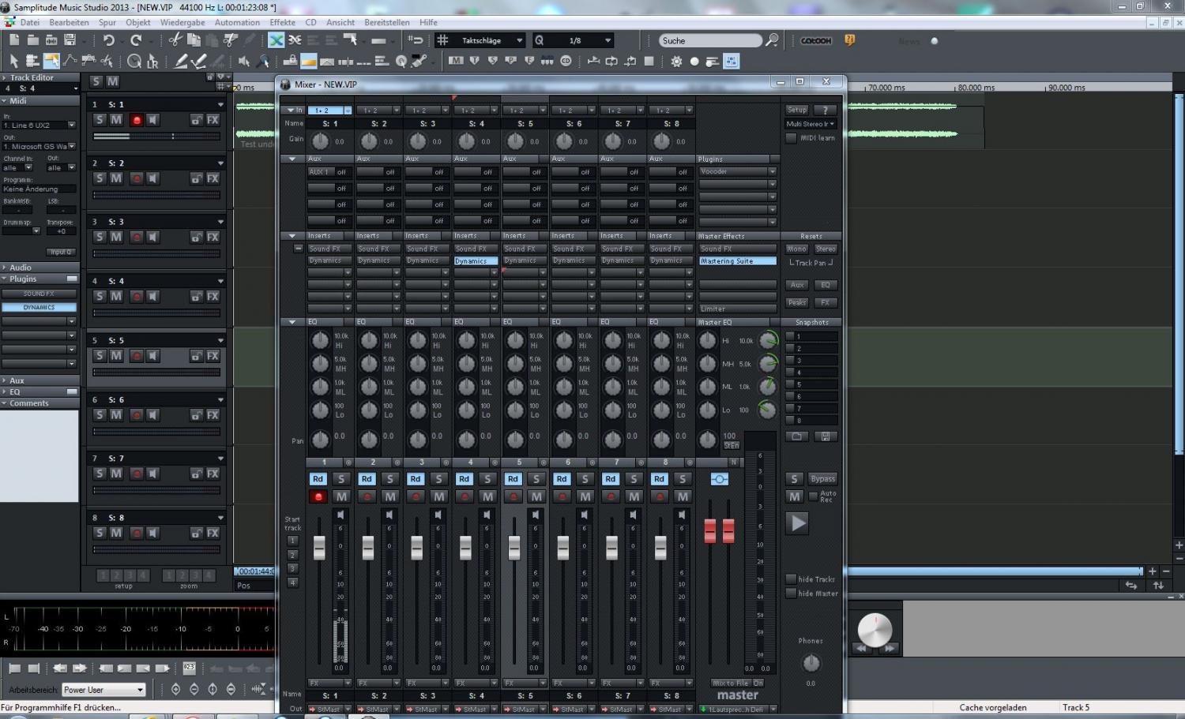Click the settings gear icon in second toolbar
Screen dimensions: 1185x719
(676, 61)
